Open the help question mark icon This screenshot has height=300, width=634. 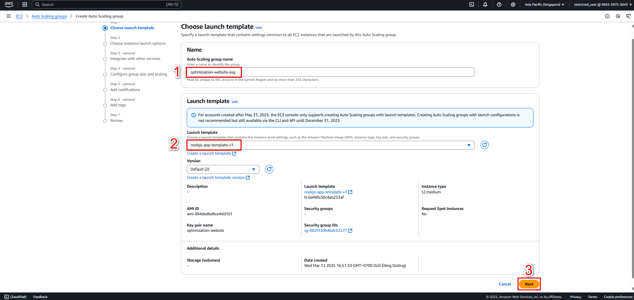499,5
